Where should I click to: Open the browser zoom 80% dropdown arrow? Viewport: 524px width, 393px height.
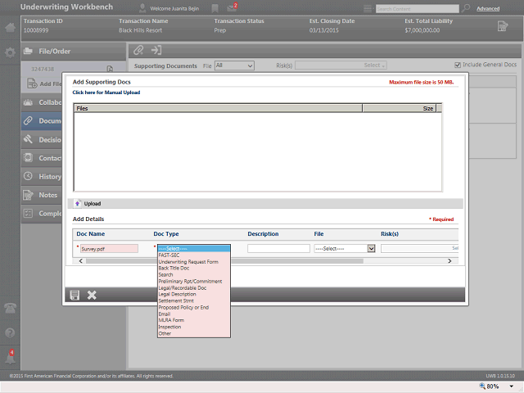click(511, 386)
